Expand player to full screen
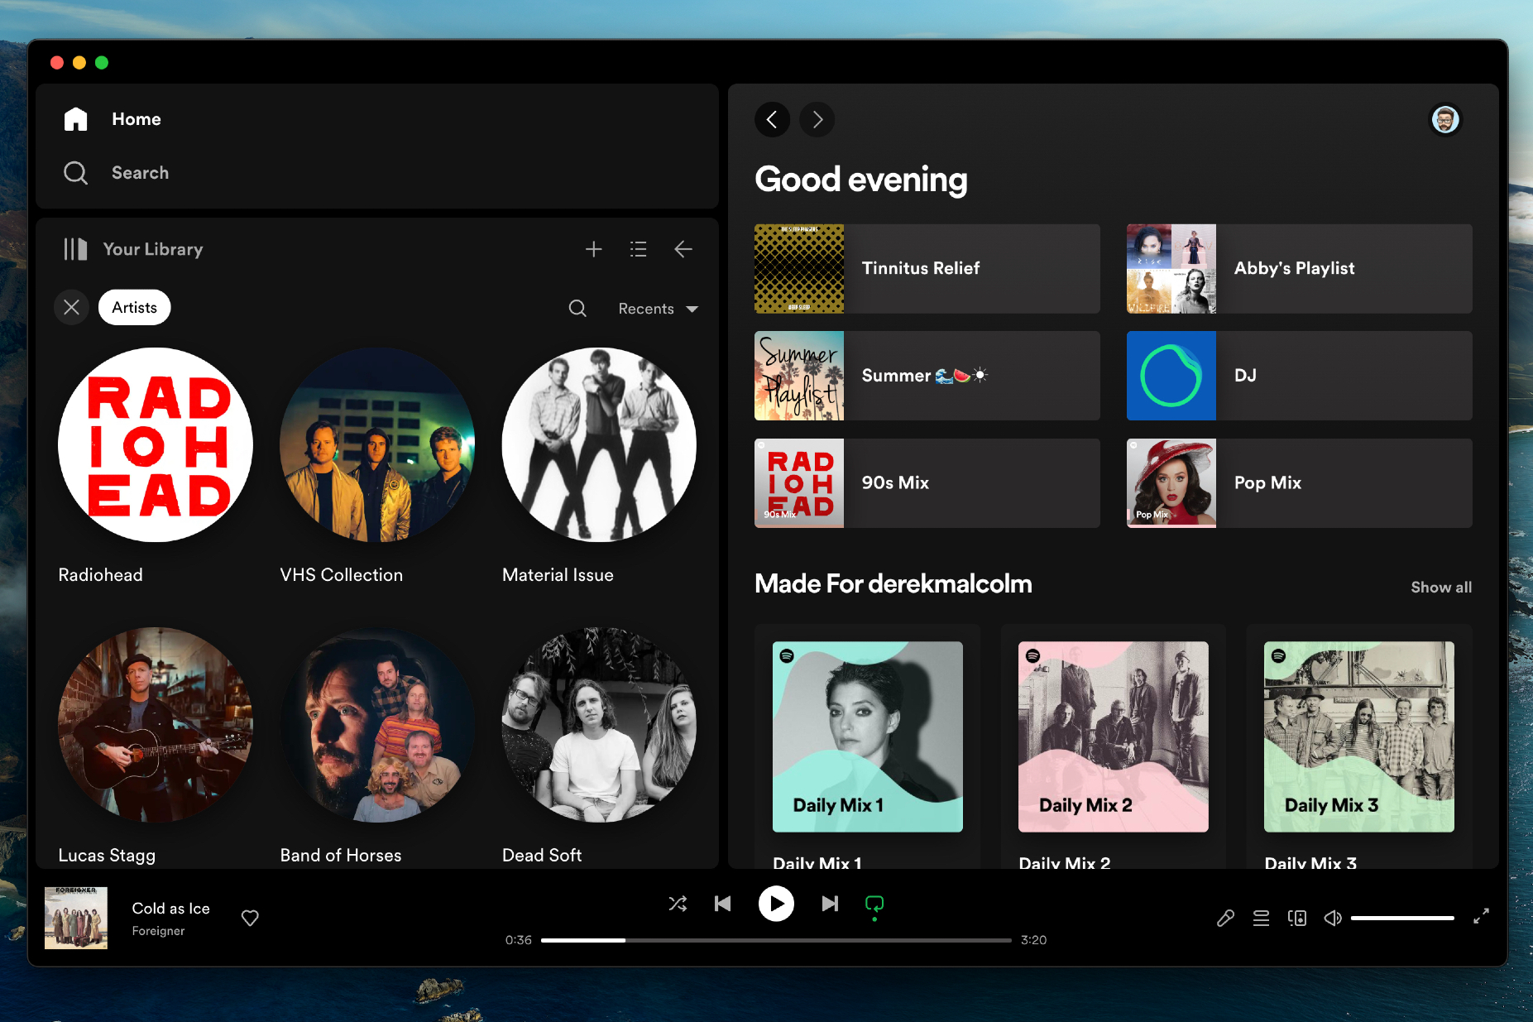Image resolution: width=1533 pixels, height=1022 pixels. point(1481,916)
